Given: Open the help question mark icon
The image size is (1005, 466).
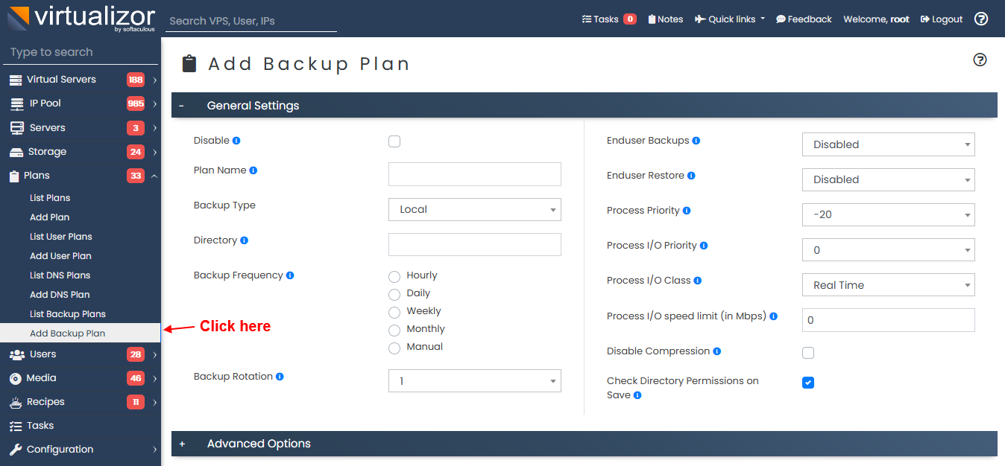Looking at the screenshot, I should tap(980, 19).
